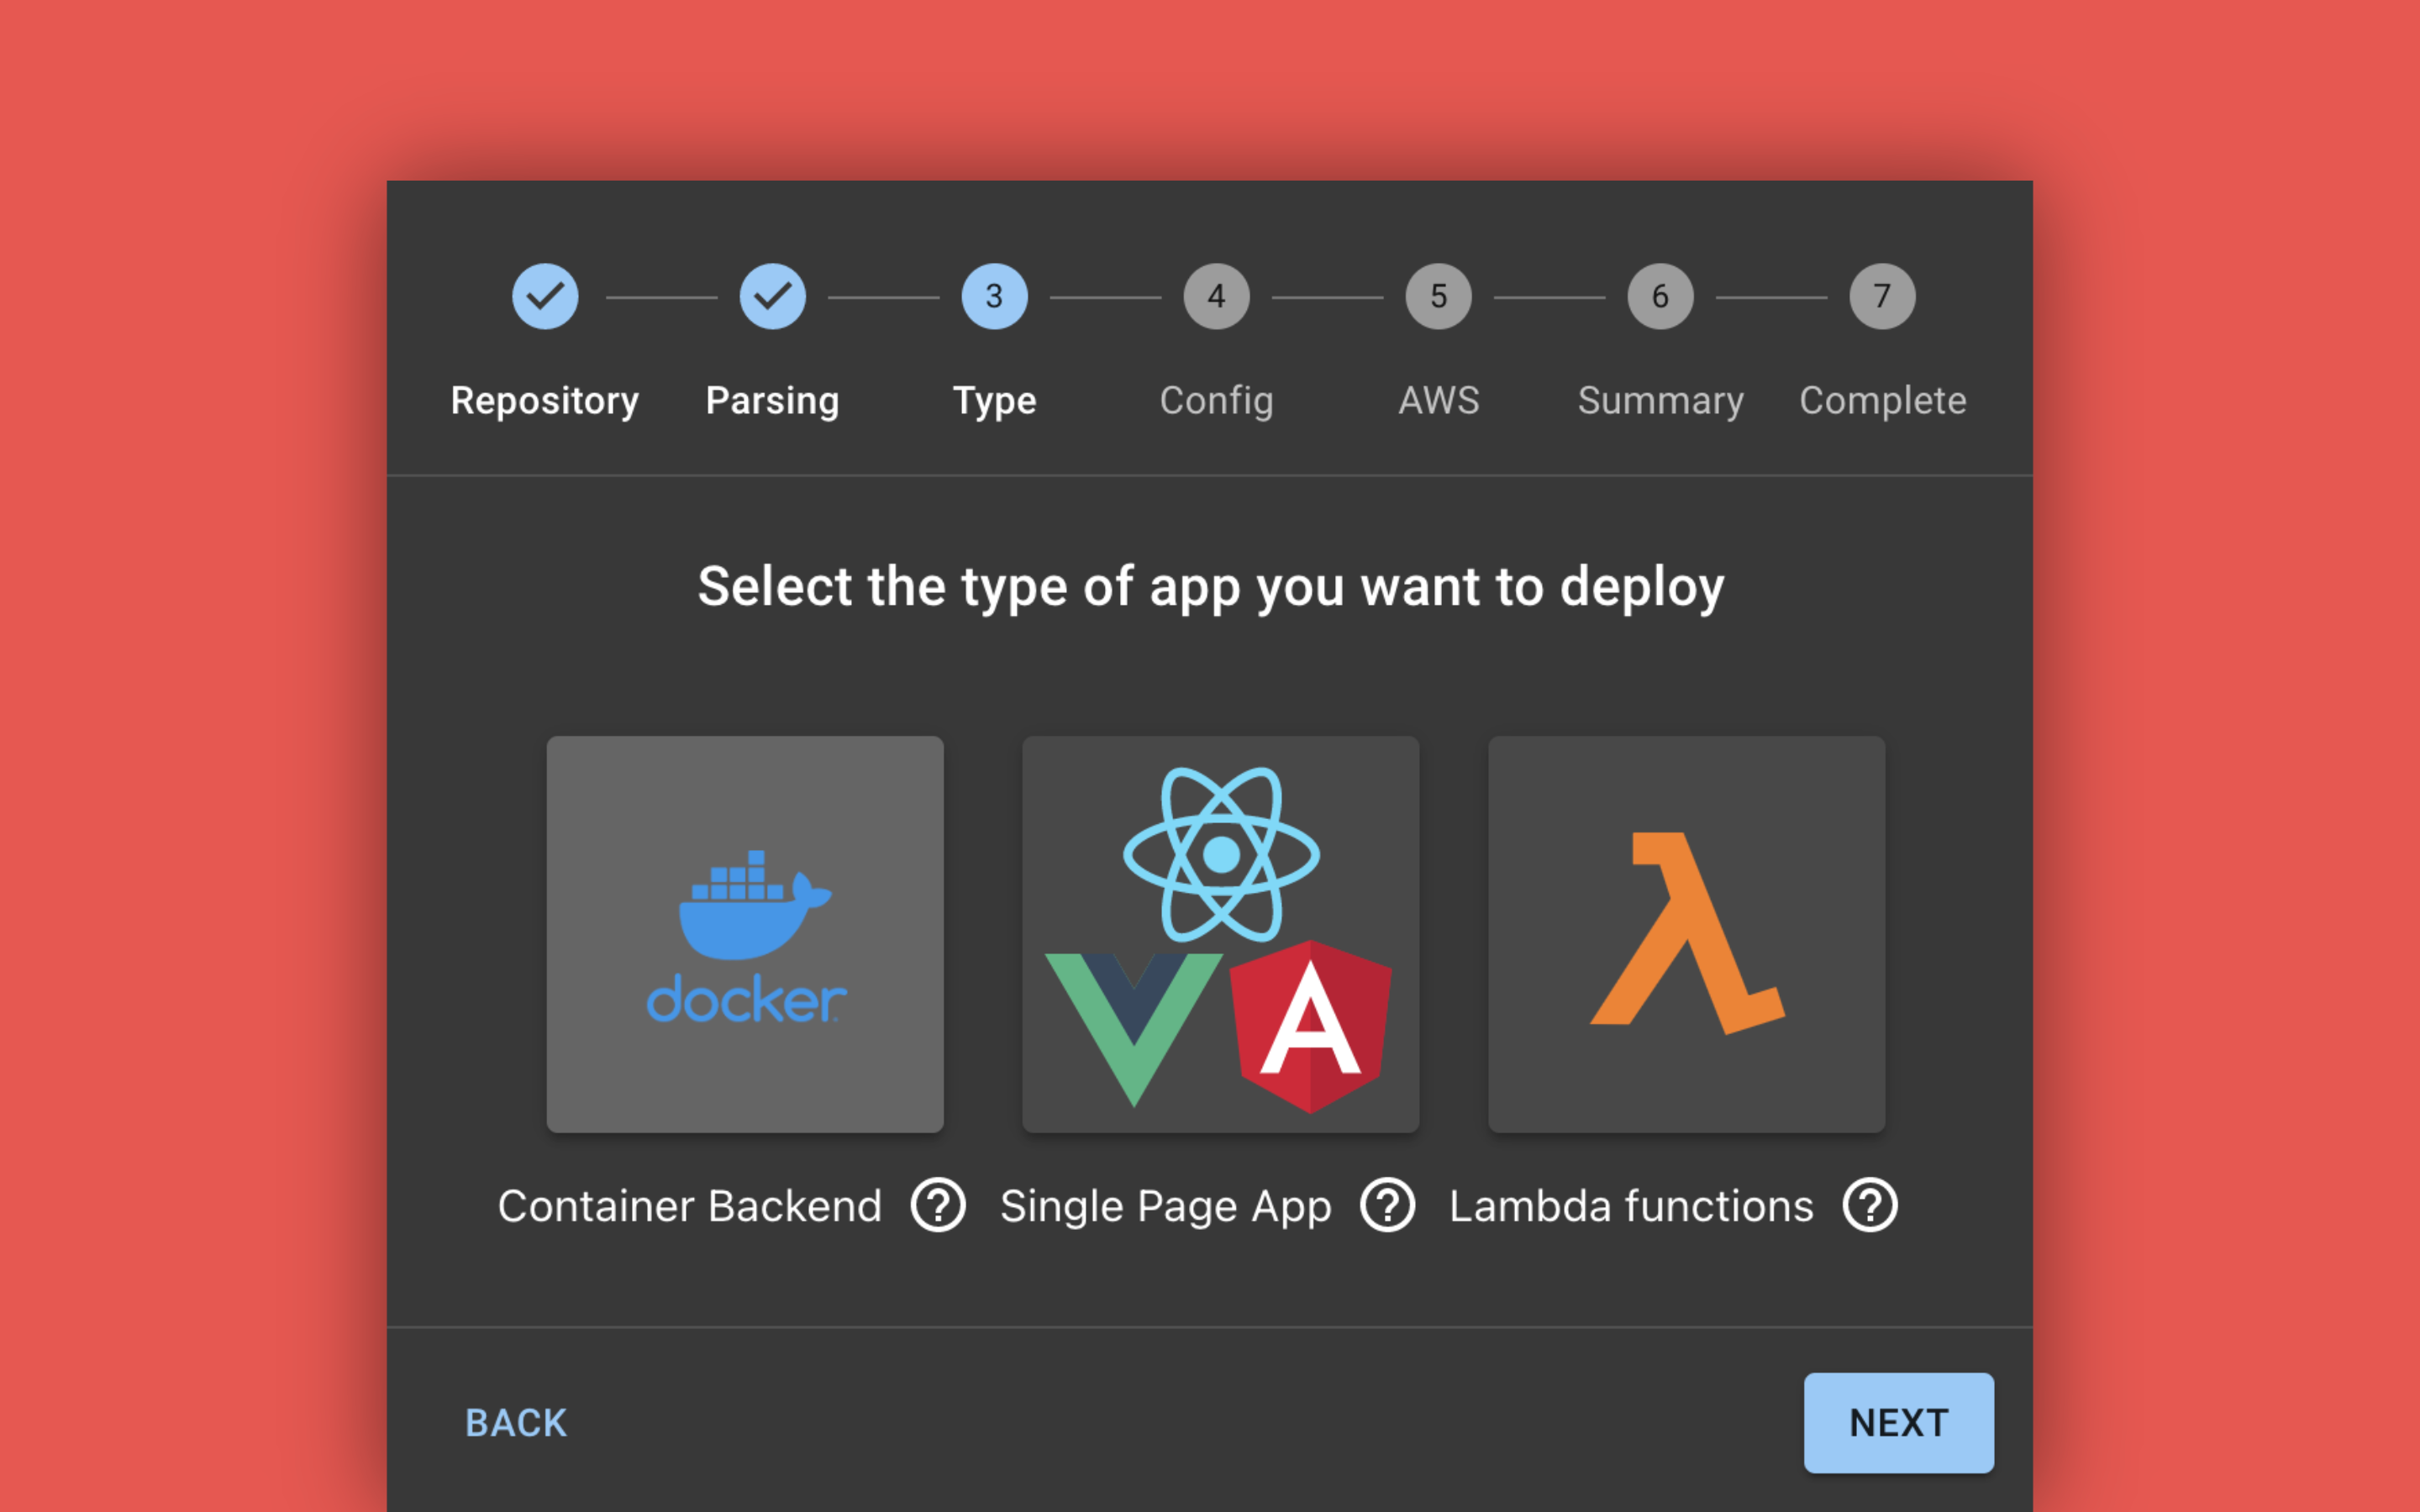The width and height of the screenshot is (2420, 1512).
Task: Click step 4 circle for Config
Action: [1216, 296]
